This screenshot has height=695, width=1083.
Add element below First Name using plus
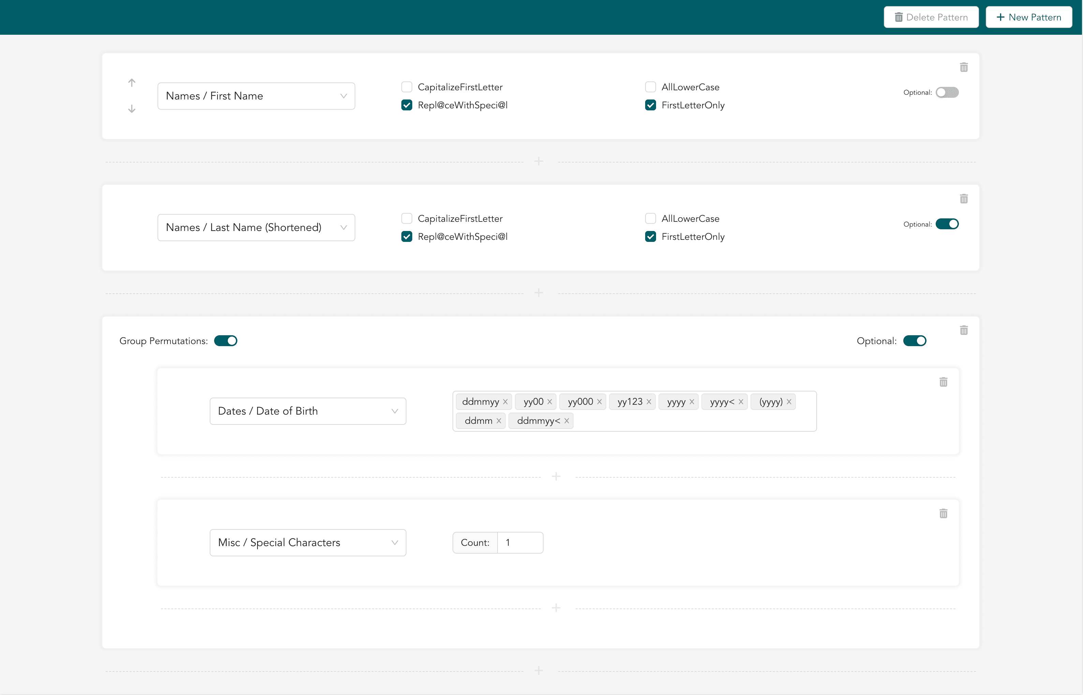pyautogui.click(x=538, y=161)
